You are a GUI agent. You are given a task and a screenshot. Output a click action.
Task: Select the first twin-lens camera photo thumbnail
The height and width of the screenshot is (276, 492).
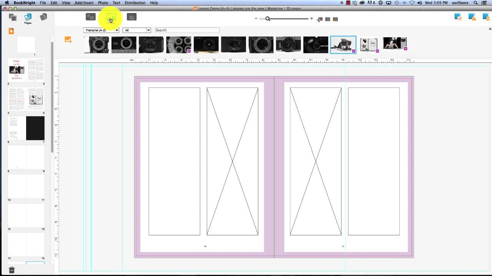click(x=96, y=45)
